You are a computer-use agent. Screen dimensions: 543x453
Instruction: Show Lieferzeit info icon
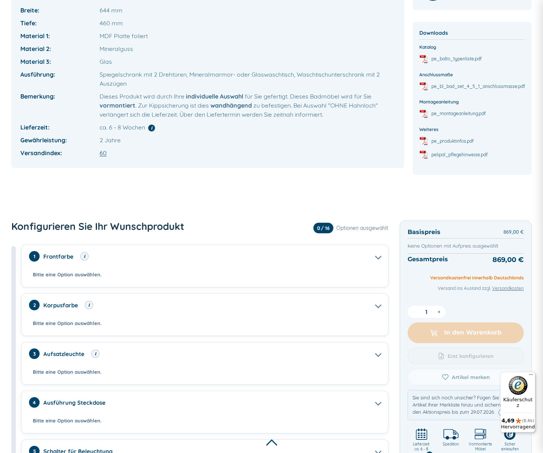152,128
